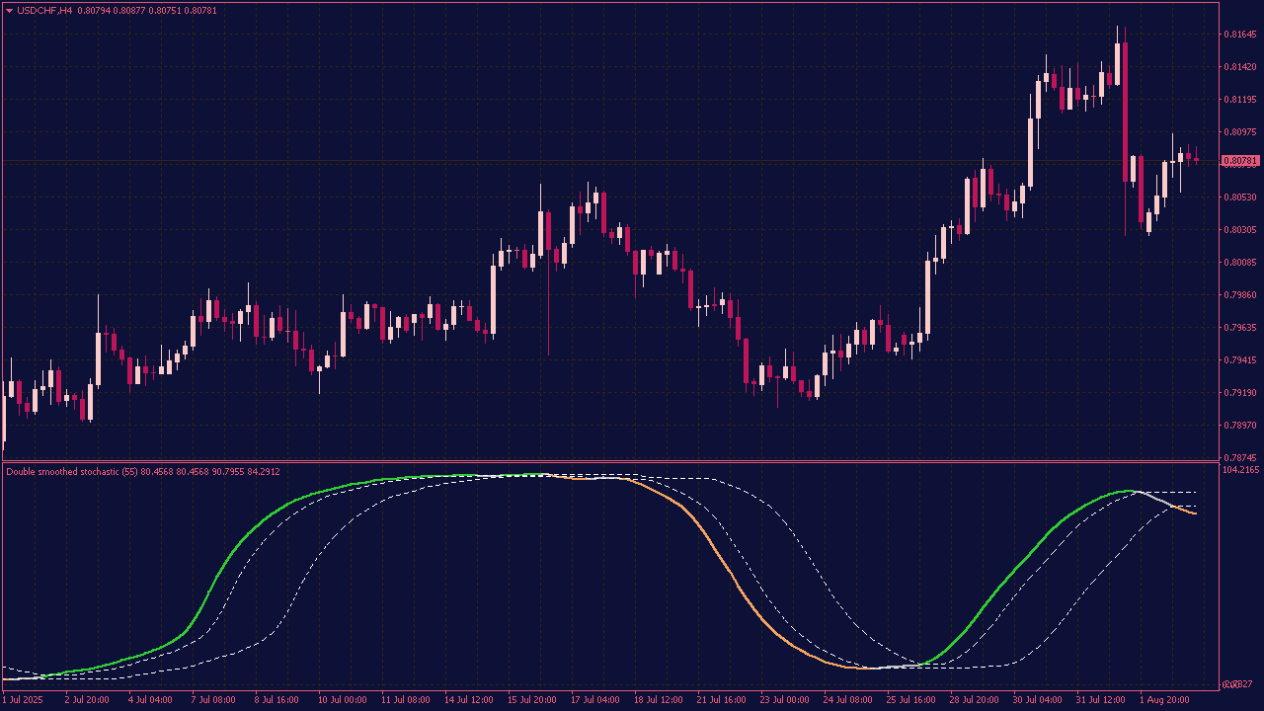The image size is (1264, 711).
Task: Click the indicator scale minimum label at bottom right
Action: 1236,684
